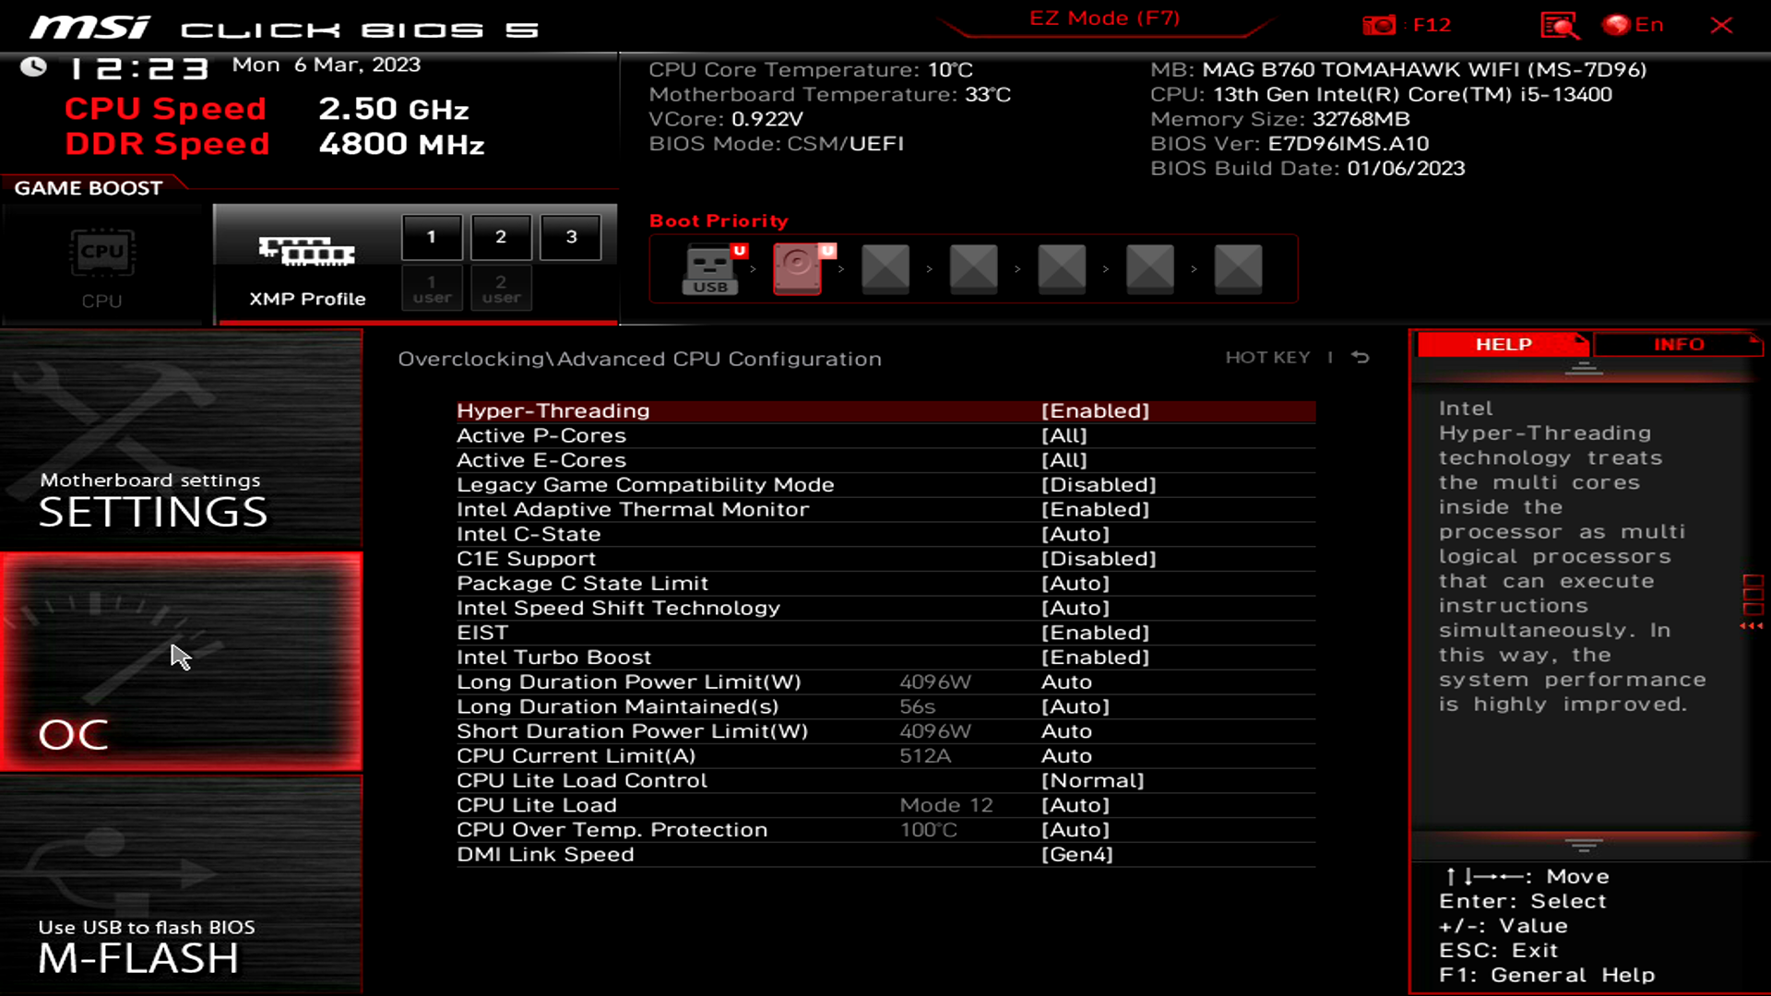
Task: Toggle EIST enabled setting
Action: pos(1095,633)
